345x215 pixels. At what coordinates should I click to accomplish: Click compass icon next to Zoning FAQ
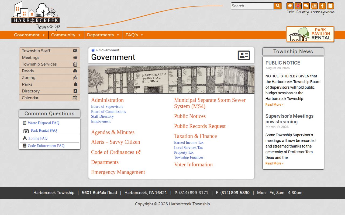click(25, 138)
